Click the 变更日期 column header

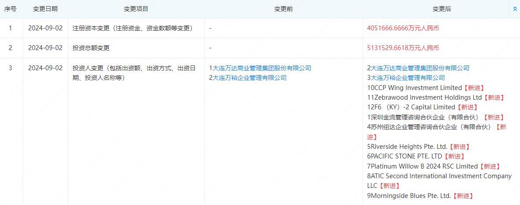[x=45, y=9]
